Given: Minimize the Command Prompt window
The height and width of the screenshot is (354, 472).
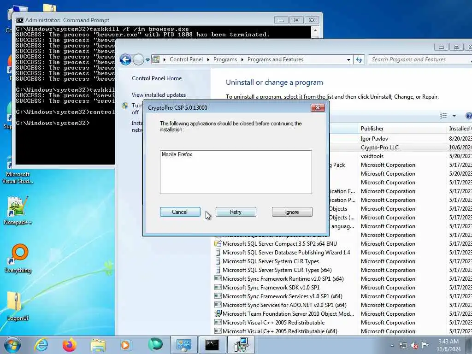Looking at the screenshot, I should click(281, 20).
